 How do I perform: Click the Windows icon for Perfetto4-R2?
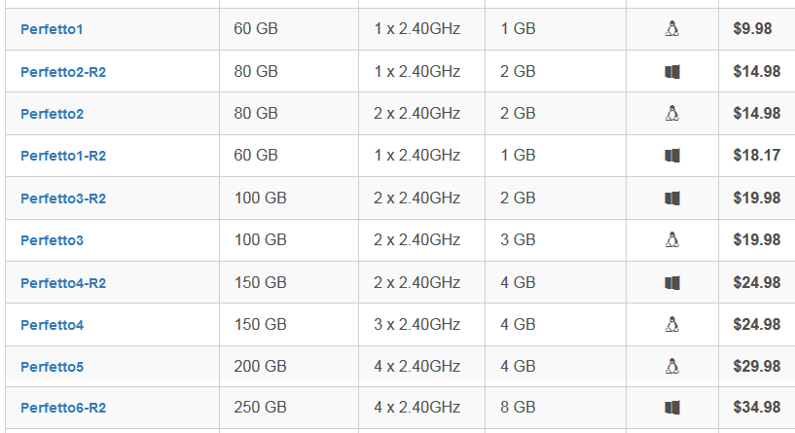(x=672, y=282)
